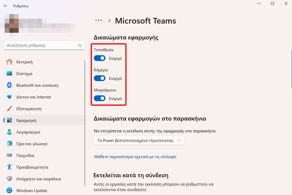Select Προσβασιμότητα in sidebar
Image resolution: width=292 pixels, height=195 pixels.
[44, 167]
